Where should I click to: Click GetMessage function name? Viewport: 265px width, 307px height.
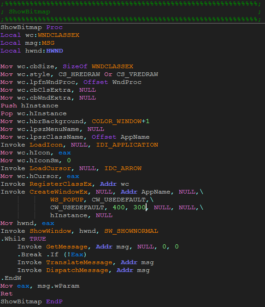pos(67,247)
